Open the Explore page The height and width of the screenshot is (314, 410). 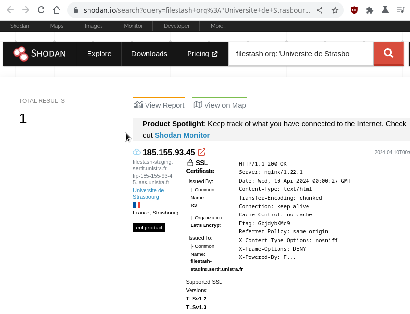pos(99,54)
